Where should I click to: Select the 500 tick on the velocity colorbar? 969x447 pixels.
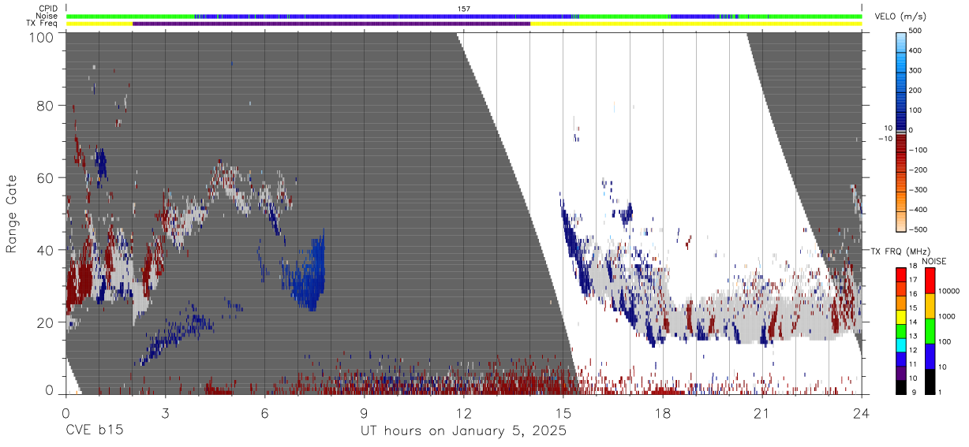coord(917,32)
